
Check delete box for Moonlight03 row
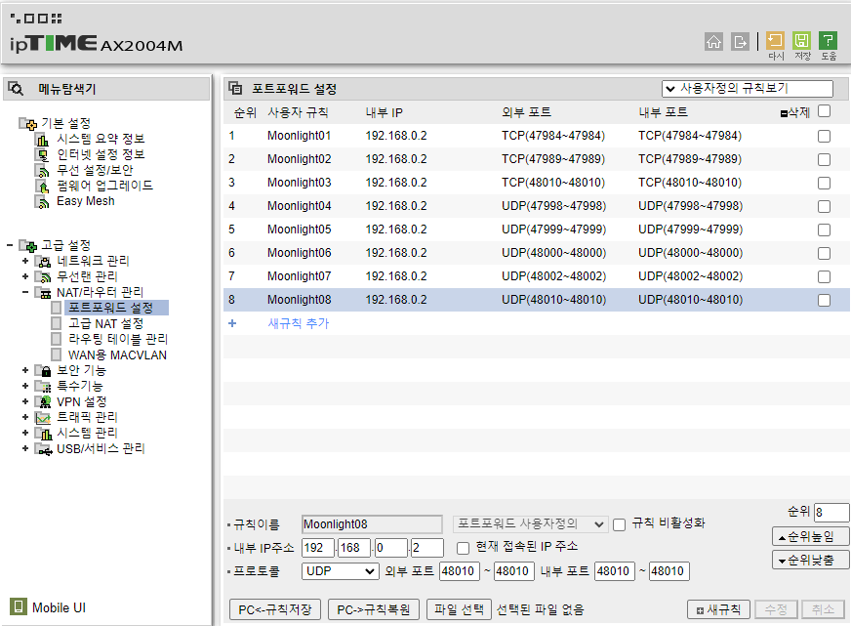coord(824,183)
